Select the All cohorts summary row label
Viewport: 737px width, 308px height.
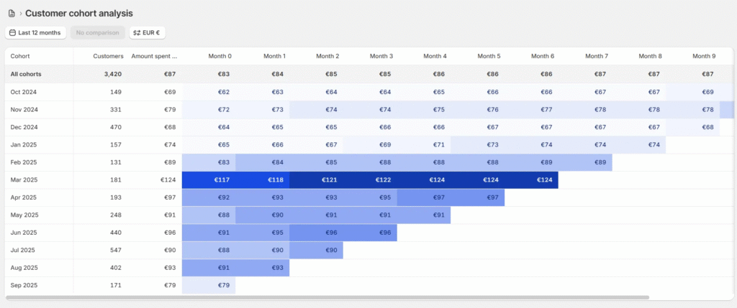click(x=25, y=74)
